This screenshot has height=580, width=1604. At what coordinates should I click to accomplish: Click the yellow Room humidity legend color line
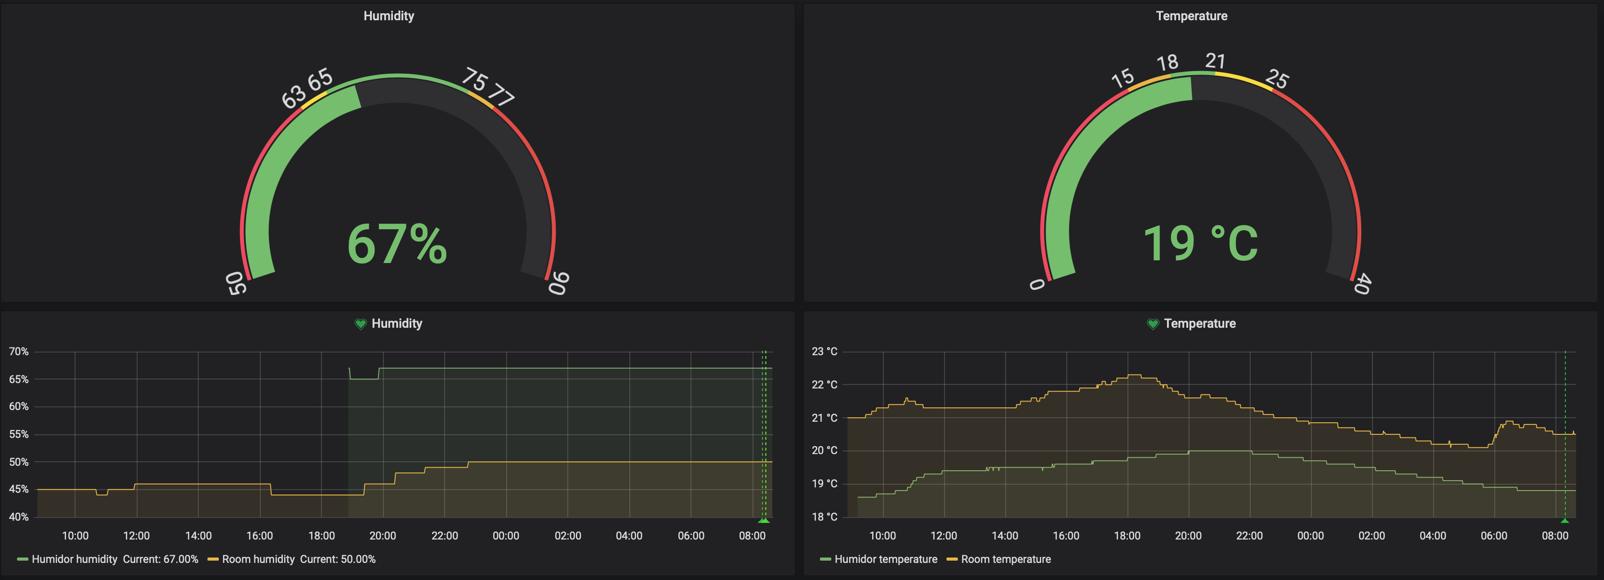[x=213, y=559]
